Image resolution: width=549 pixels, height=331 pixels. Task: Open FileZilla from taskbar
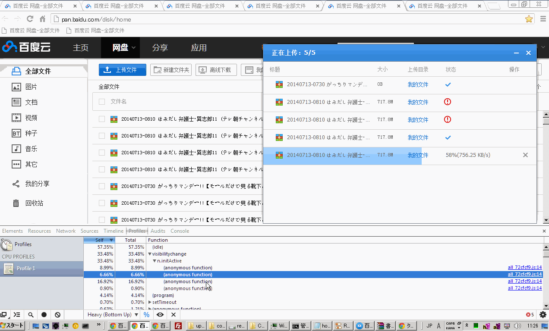click(x=178, y=326)
